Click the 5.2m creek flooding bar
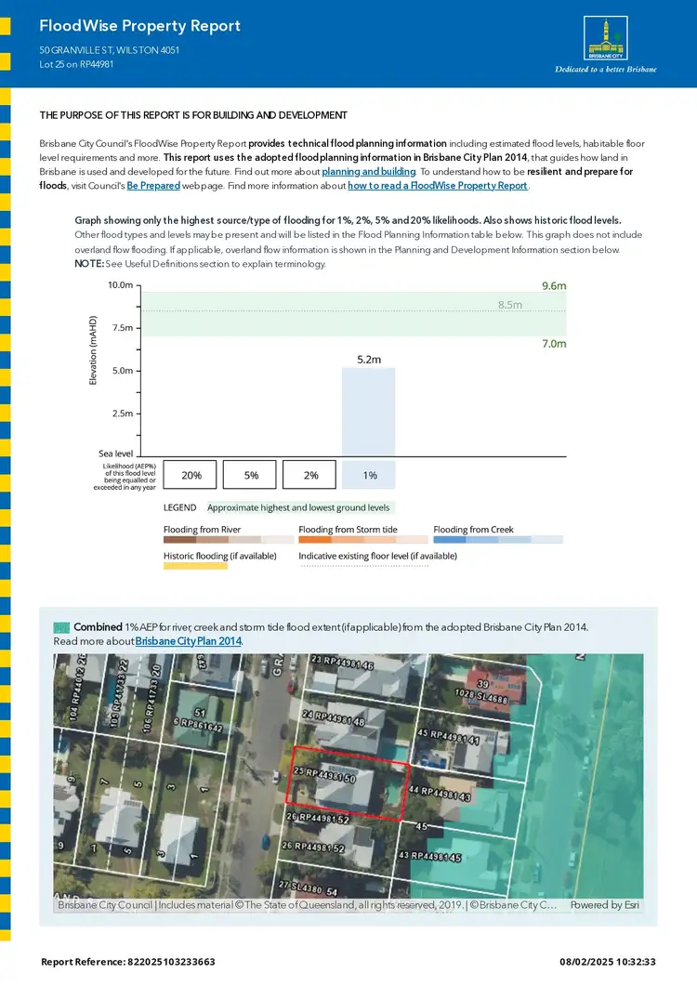The height and width of the screenshot is (986, 697). [x=369, y=411]
